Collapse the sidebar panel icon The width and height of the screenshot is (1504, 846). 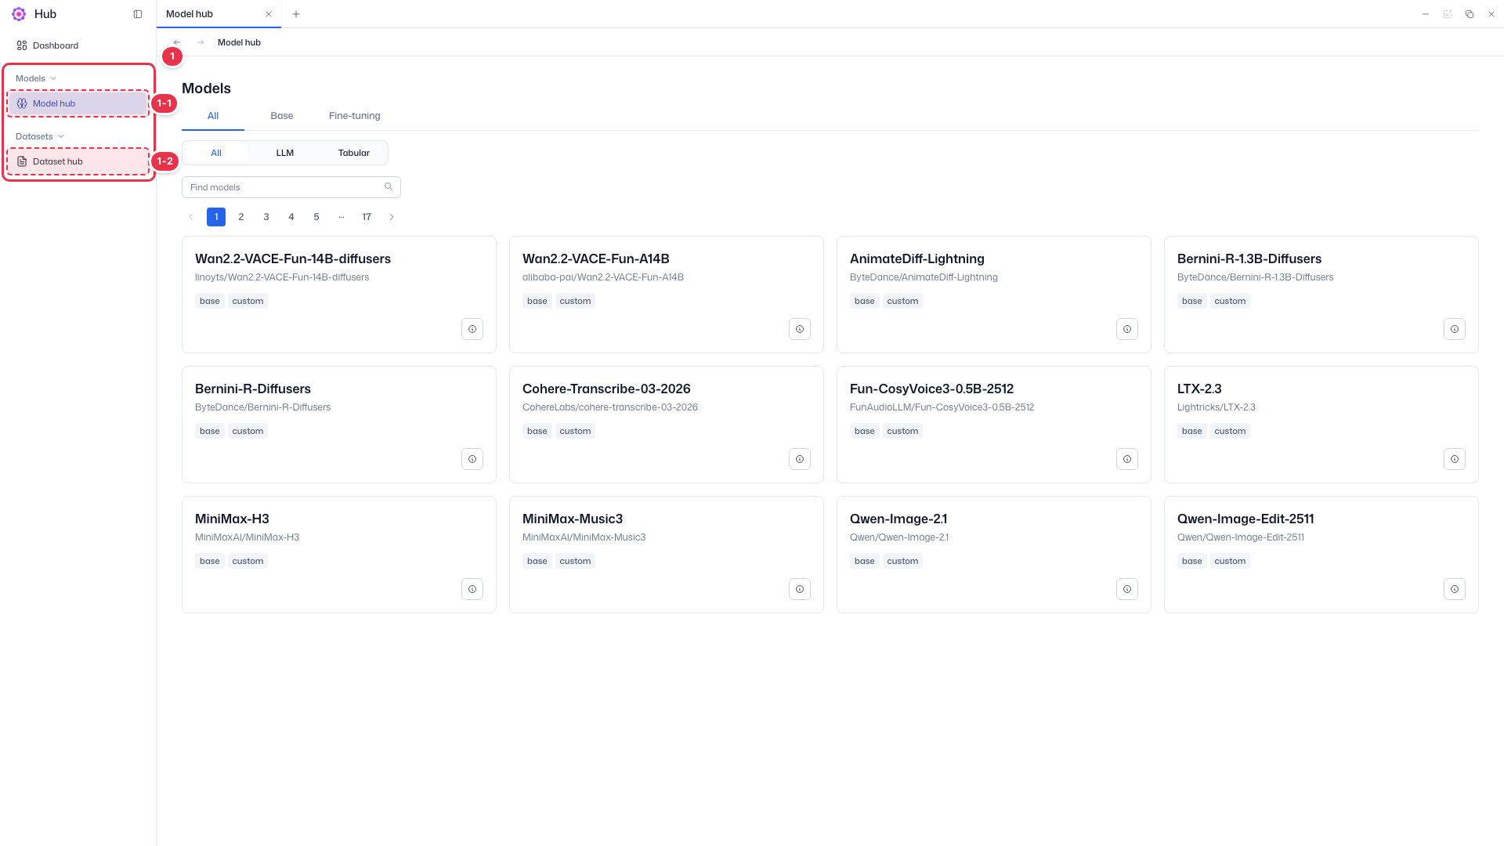click(x=138, y=14)
